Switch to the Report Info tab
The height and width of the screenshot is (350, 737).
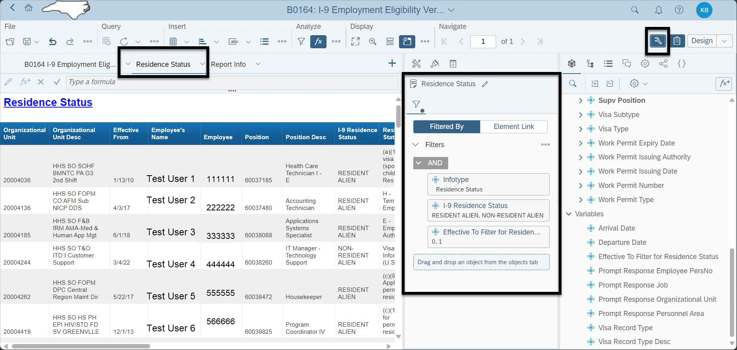tap(228, 64)
